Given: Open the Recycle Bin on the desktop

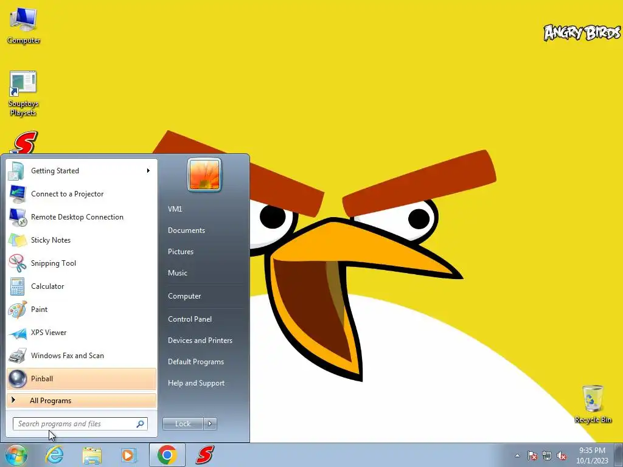Looking at the screenshot, I should 593,404.
